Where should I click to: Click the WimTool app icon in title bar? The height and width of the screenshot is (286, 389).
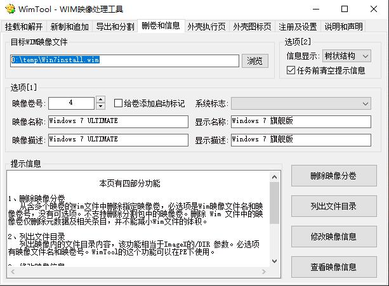click(x=10, y=9)
